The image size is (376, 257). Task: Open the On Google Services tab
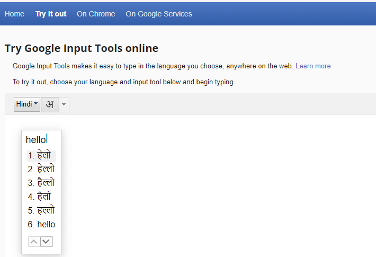pos(159,14)
